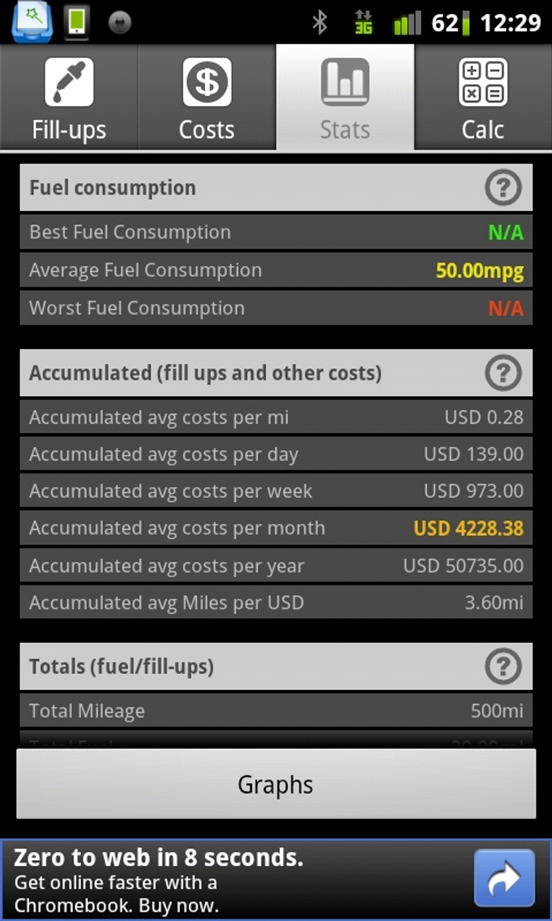Click the ad share arrow icon
This screenshot has width=552, height=921.
coord(504,878)
